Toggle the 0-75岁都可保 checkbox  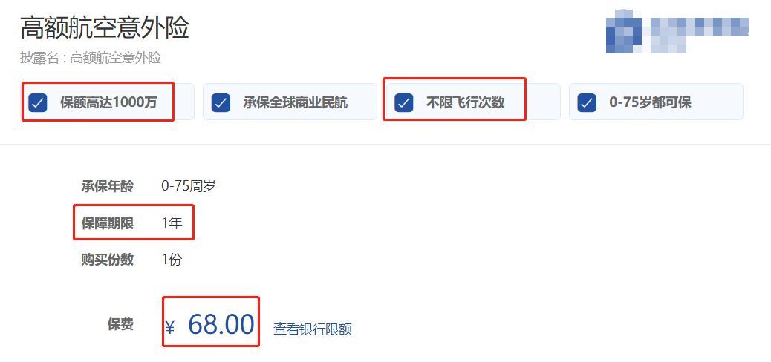587,102
